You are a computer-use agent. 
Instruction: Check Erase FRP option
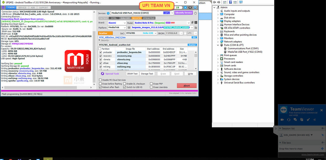click(151, 84)
